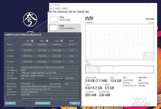Click the cached value 3.5 GB
The height and width of the screenshot is (109, 161).
[x=109, y=88]
